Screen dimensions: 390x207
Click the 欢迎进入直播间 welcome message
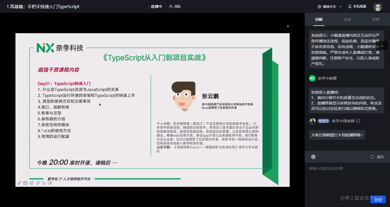coord(346,100)
